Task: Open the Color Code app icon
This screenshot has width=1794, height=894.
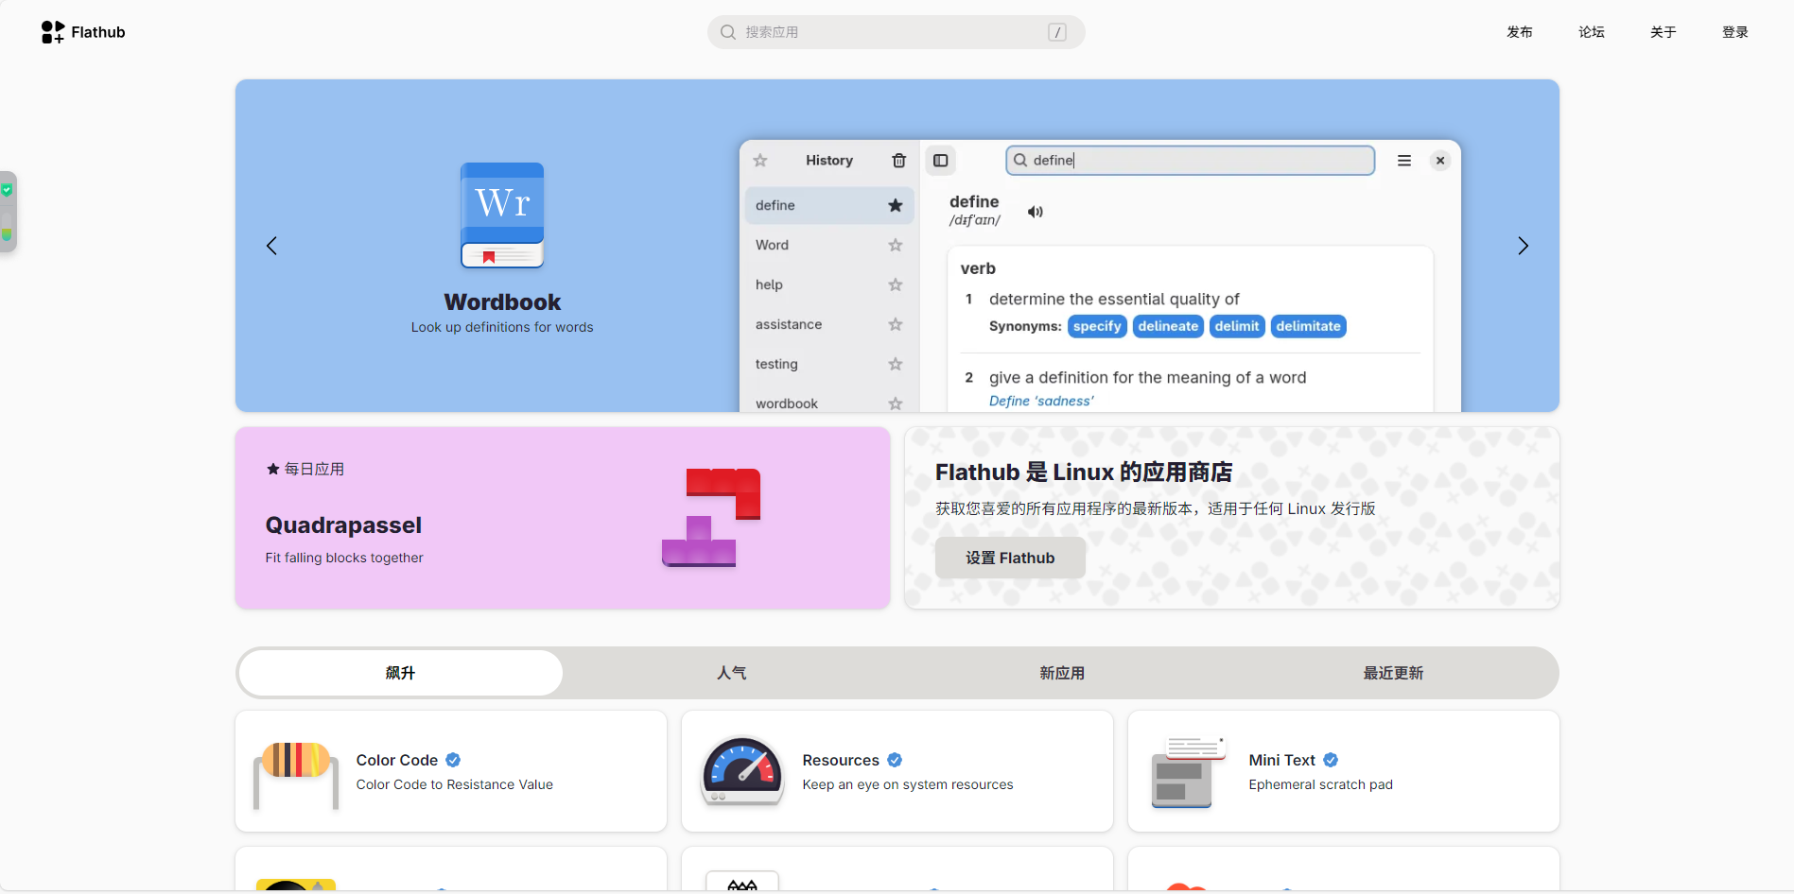Action: [x=296, y=772]
